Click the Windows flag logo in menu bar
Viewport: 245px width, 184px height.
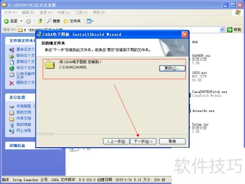[x=238, y=12]
